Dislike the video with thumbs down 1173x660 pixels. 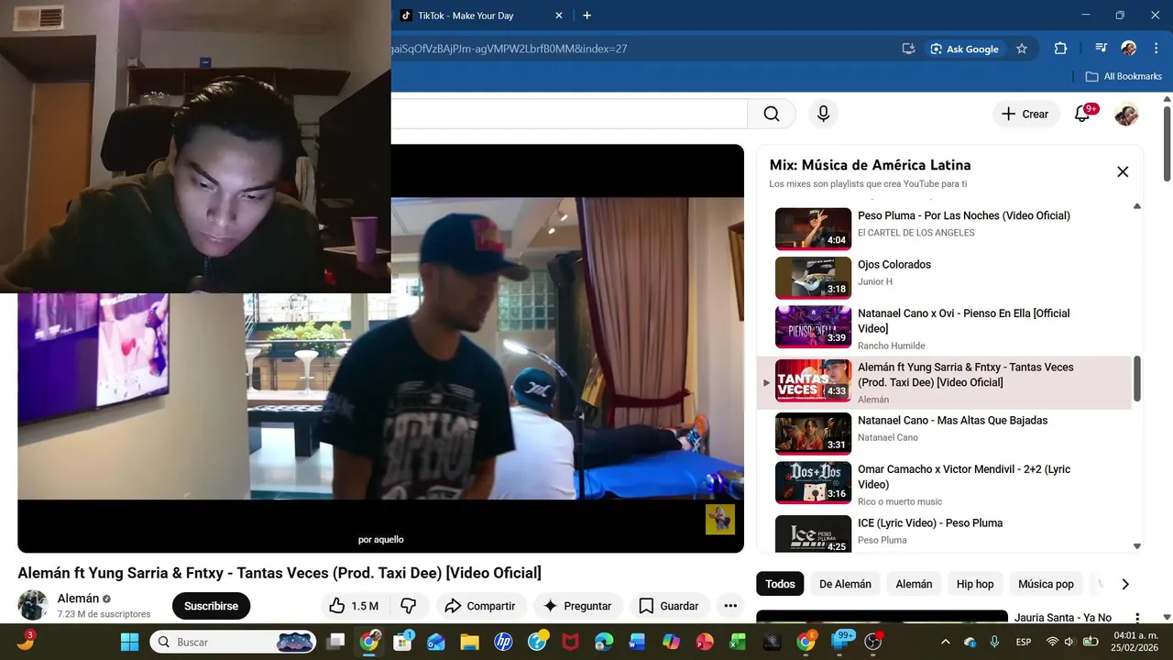[409, 606]
